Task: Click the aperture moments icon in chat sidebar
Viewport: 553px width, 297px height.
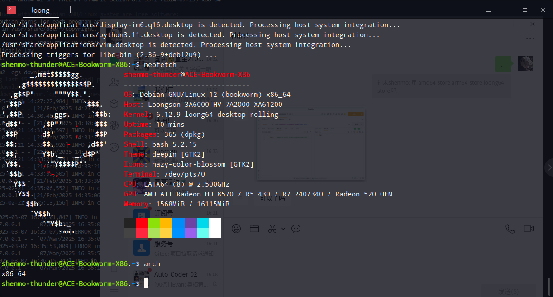Action: (114, 125)
